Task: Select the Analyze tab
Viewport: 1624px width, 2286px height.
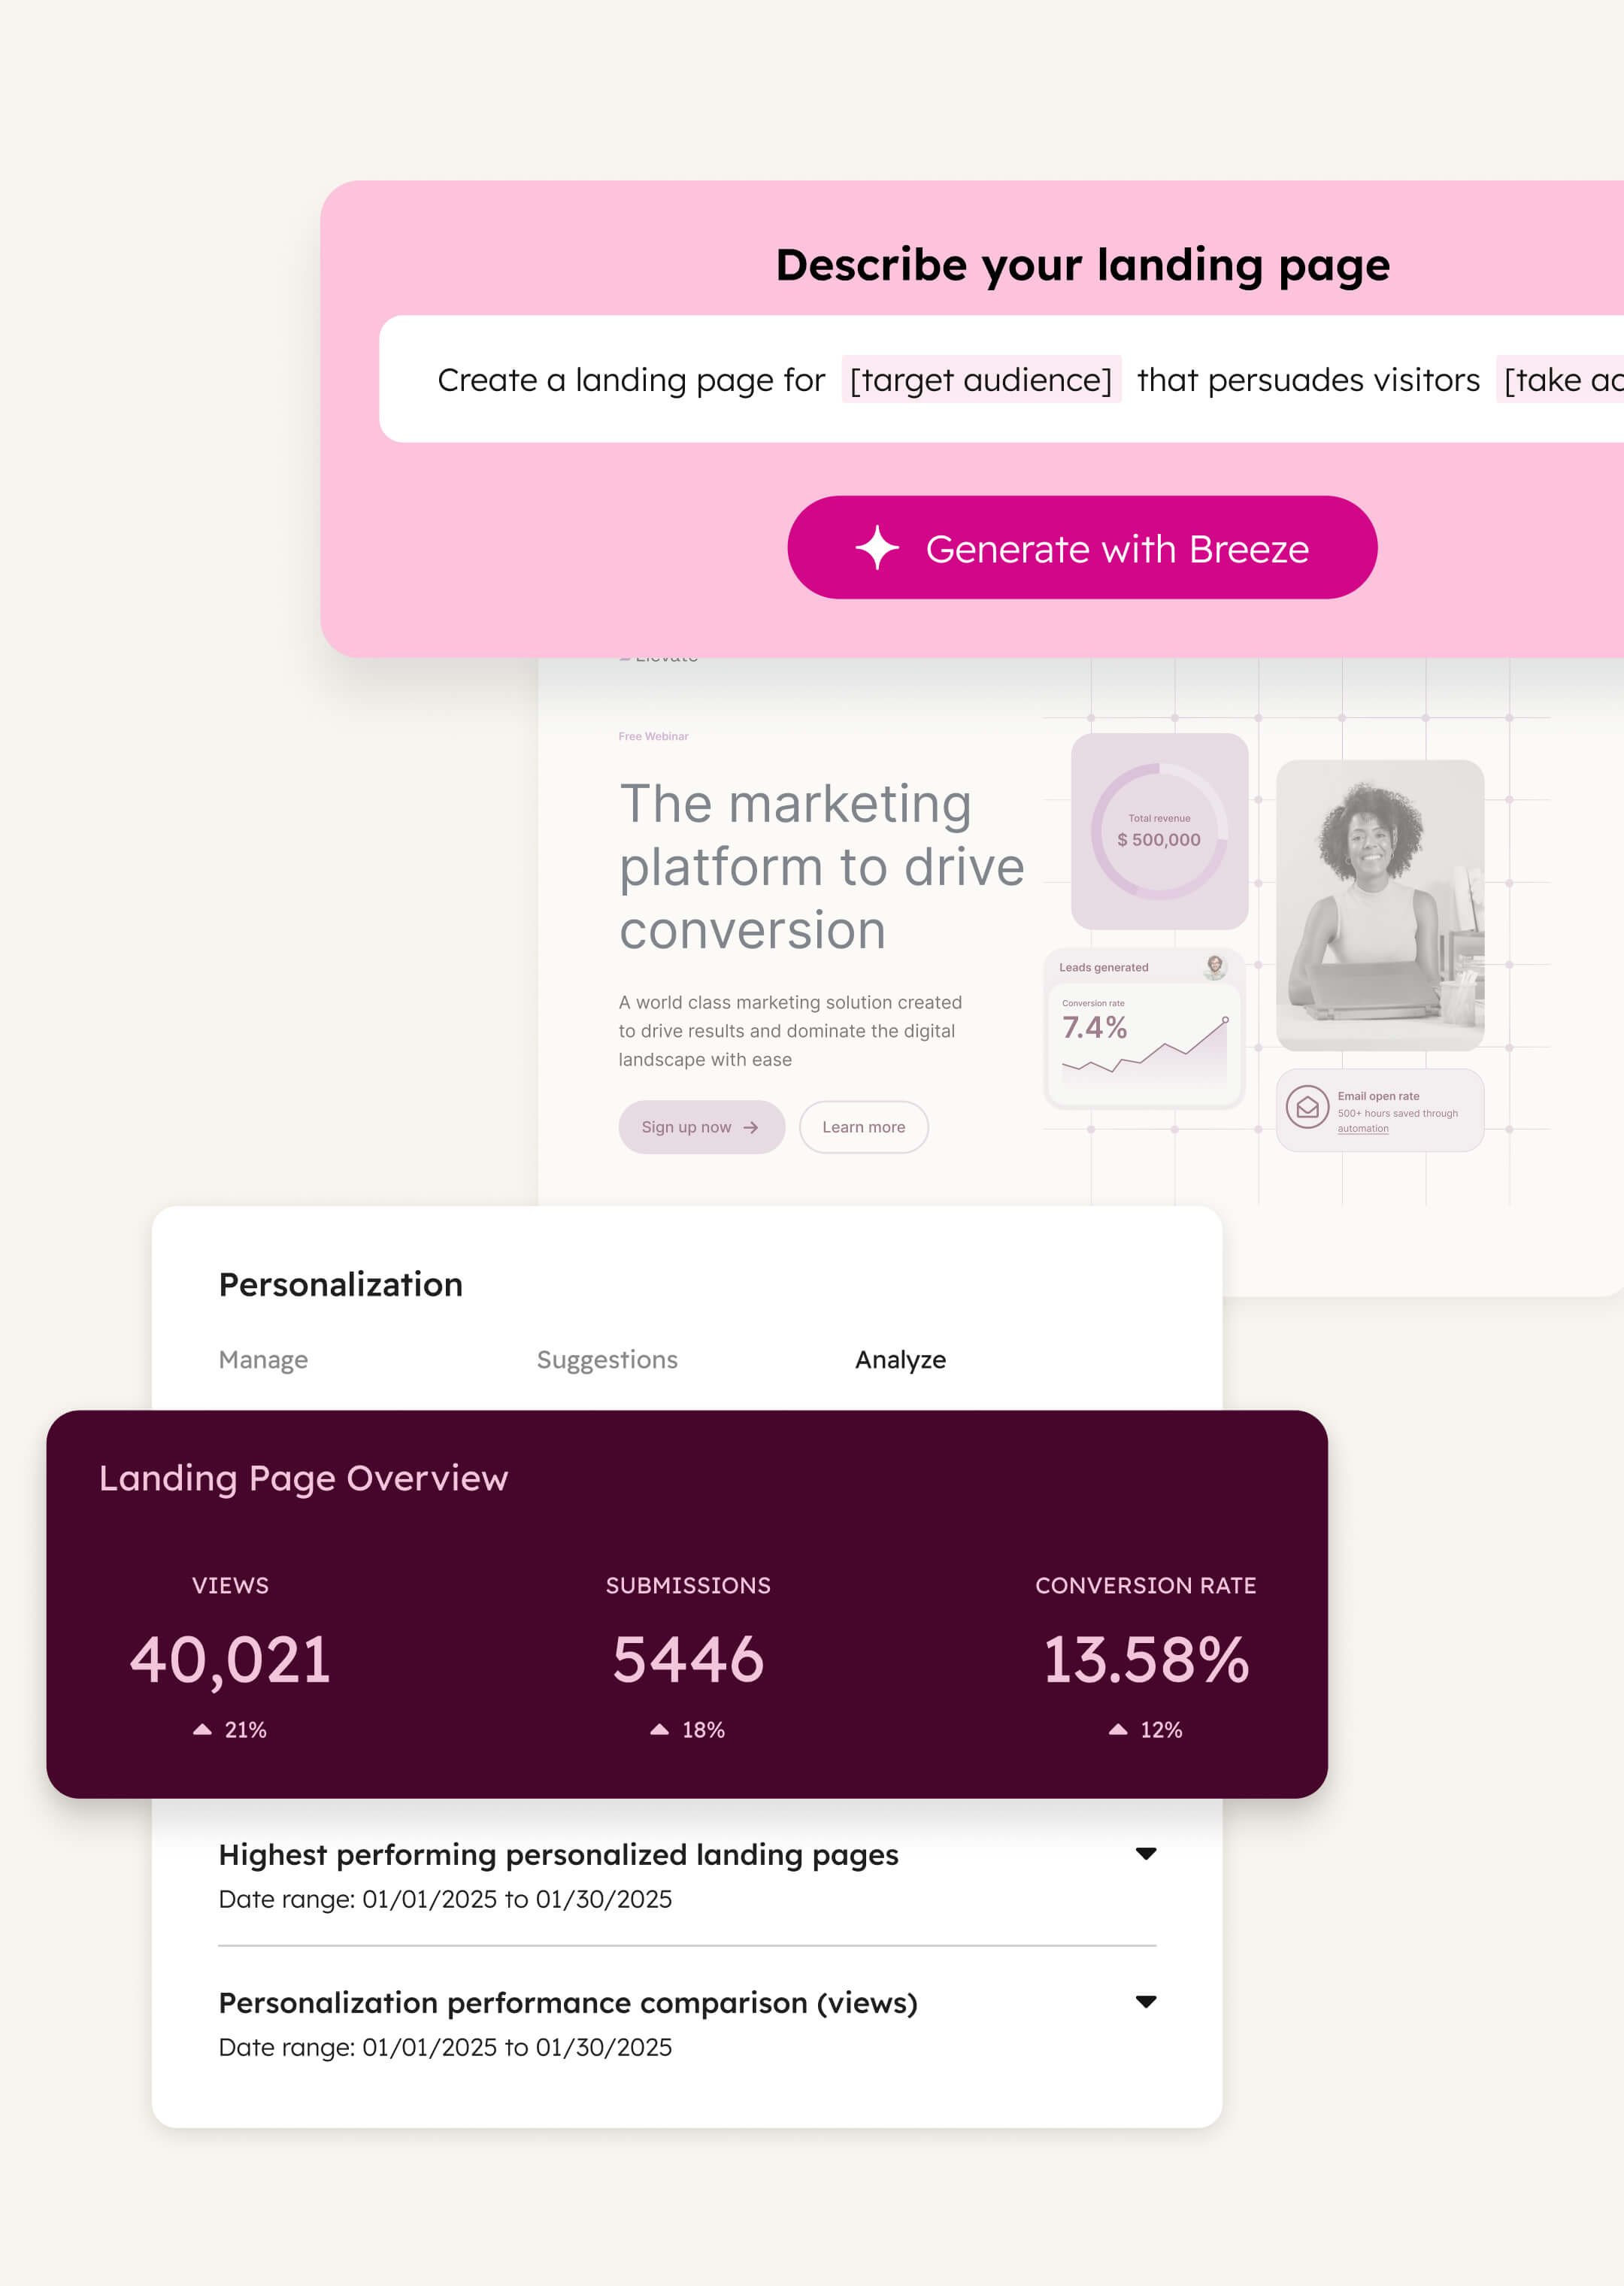Action: tap(900, 1359)
